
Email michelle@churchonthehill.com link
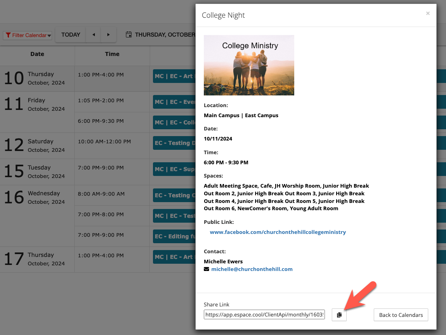[252, 269]
